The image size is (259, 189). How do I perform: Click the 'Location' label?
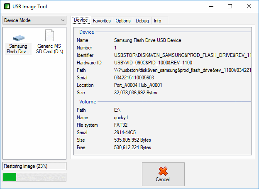tap(85, 85)
